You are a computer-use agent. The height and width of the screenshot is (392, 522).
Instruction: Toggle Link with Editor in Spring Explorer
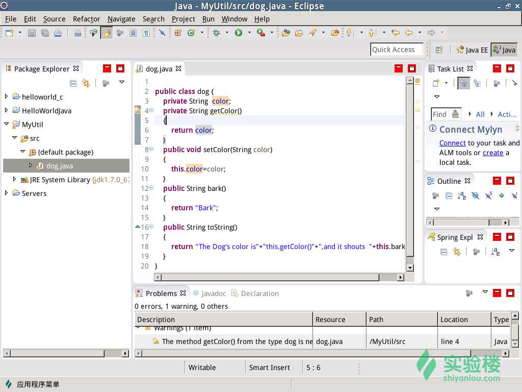click(457, 252)
